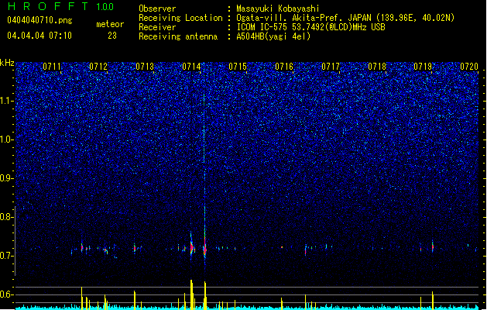
Task: Click the 0718 time marker
Action: pyautogui.click(x=377, y=67)
